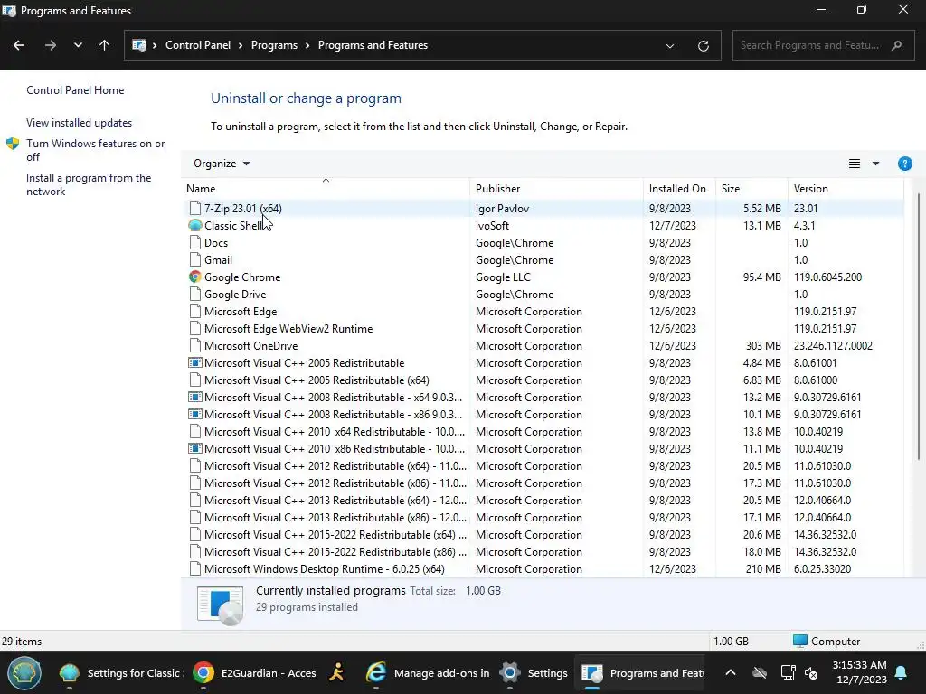Open recent locations dropdown chevron
The image size is (926, 694).
(78, 45)
